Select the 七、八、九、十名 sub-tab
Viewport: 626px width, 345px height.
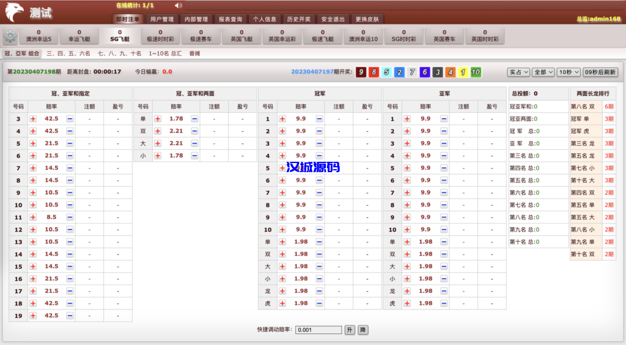coord(119,54)
